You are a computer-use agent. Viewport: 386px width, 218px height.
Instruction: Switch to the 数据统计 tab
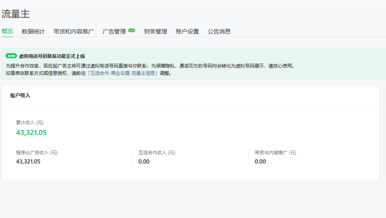point(33,31)
